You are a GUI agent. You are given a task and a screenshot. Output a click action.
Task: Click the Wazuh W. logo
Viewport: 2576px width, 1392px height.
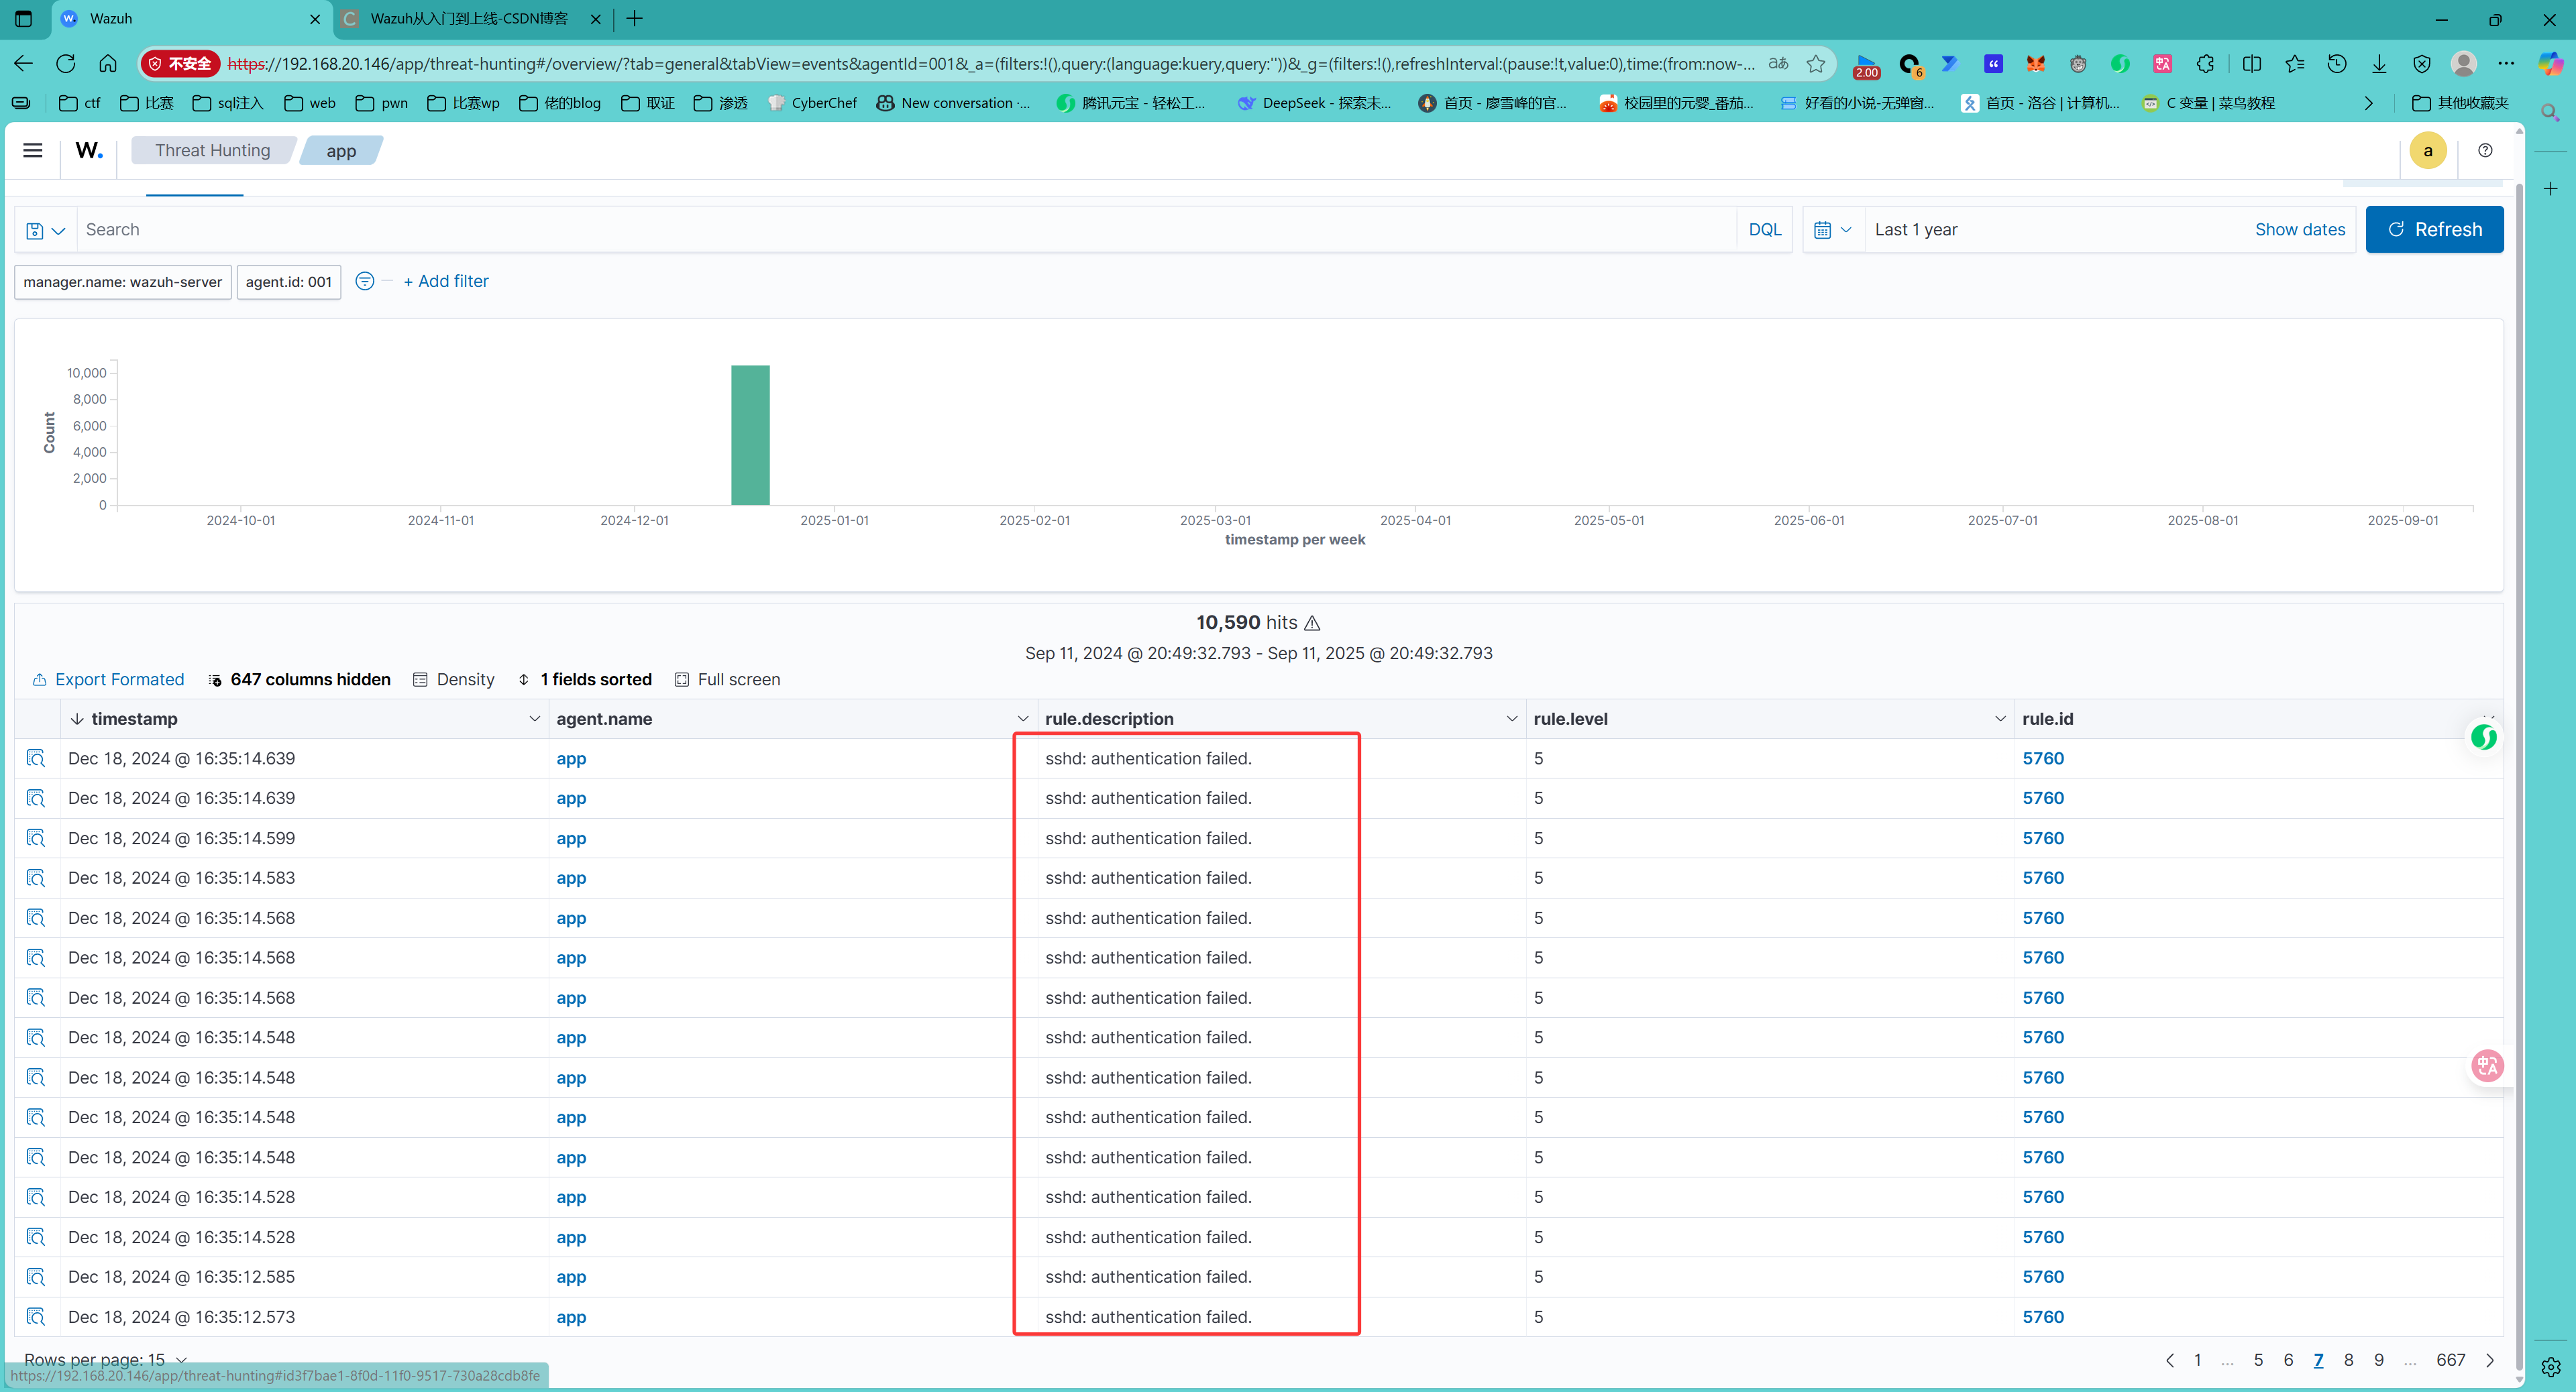(89, 150)
